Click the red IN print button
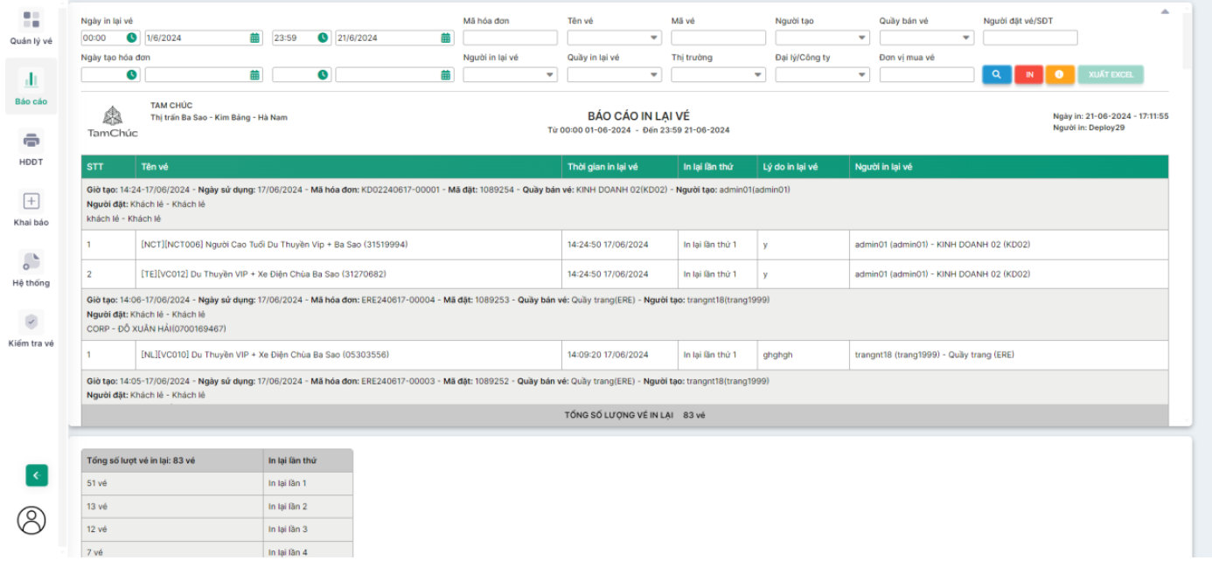 tap(1028, 75)
